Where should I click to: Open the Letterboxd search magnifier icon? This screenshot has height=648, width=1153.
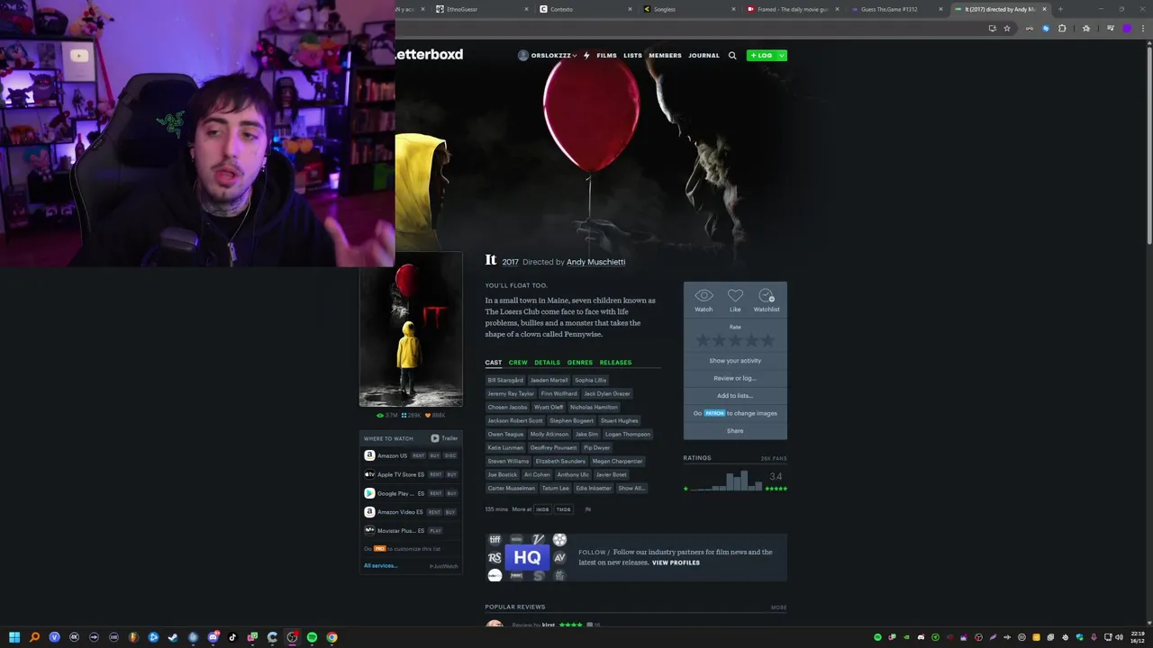tap(732, 56)
